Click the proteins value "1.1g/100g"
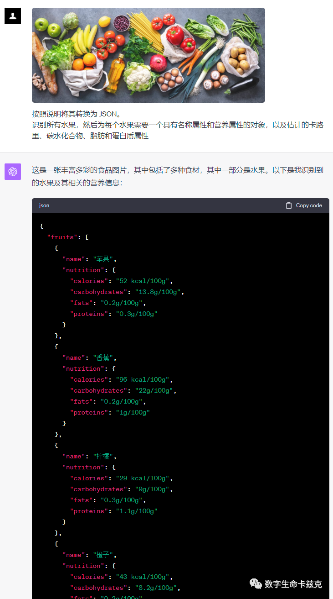The image size is (333, 599). [x=137, y=511]
